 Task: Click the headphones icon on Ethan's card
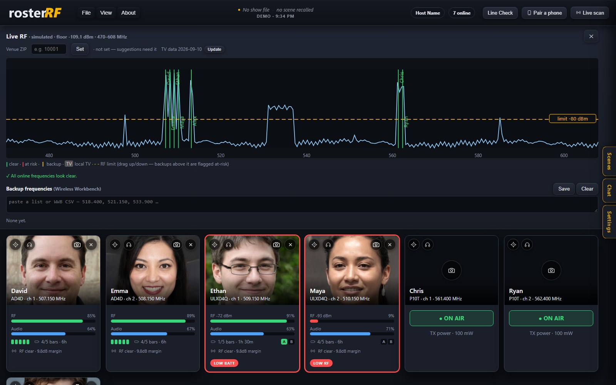click(x=228, y=244)
